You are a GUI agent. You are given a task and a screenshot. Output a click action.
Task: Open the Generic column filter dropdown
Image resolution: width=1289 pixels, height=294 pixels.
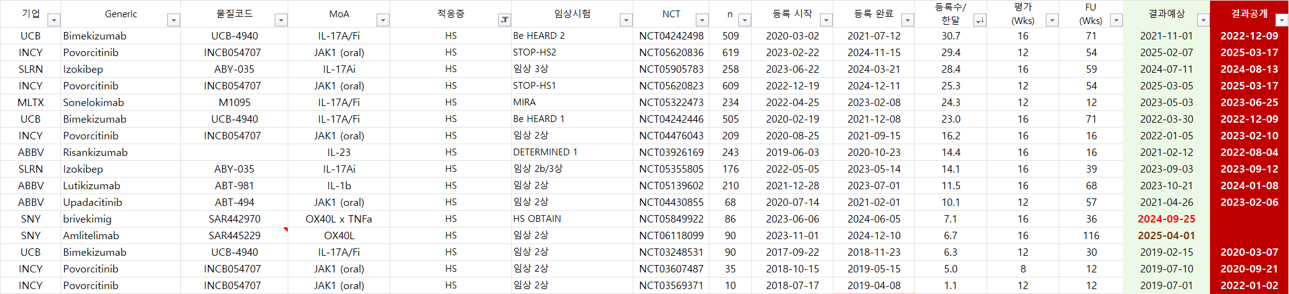[x=174, y=20]
